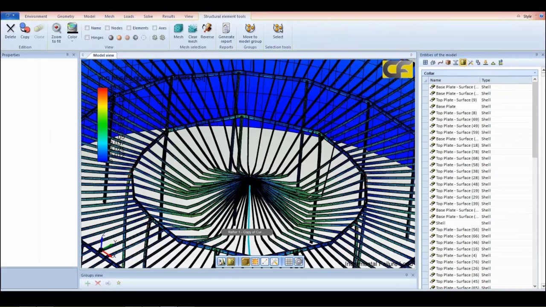
Task: Open the CF application menu dropdown
Action: [x=9, y=16]
